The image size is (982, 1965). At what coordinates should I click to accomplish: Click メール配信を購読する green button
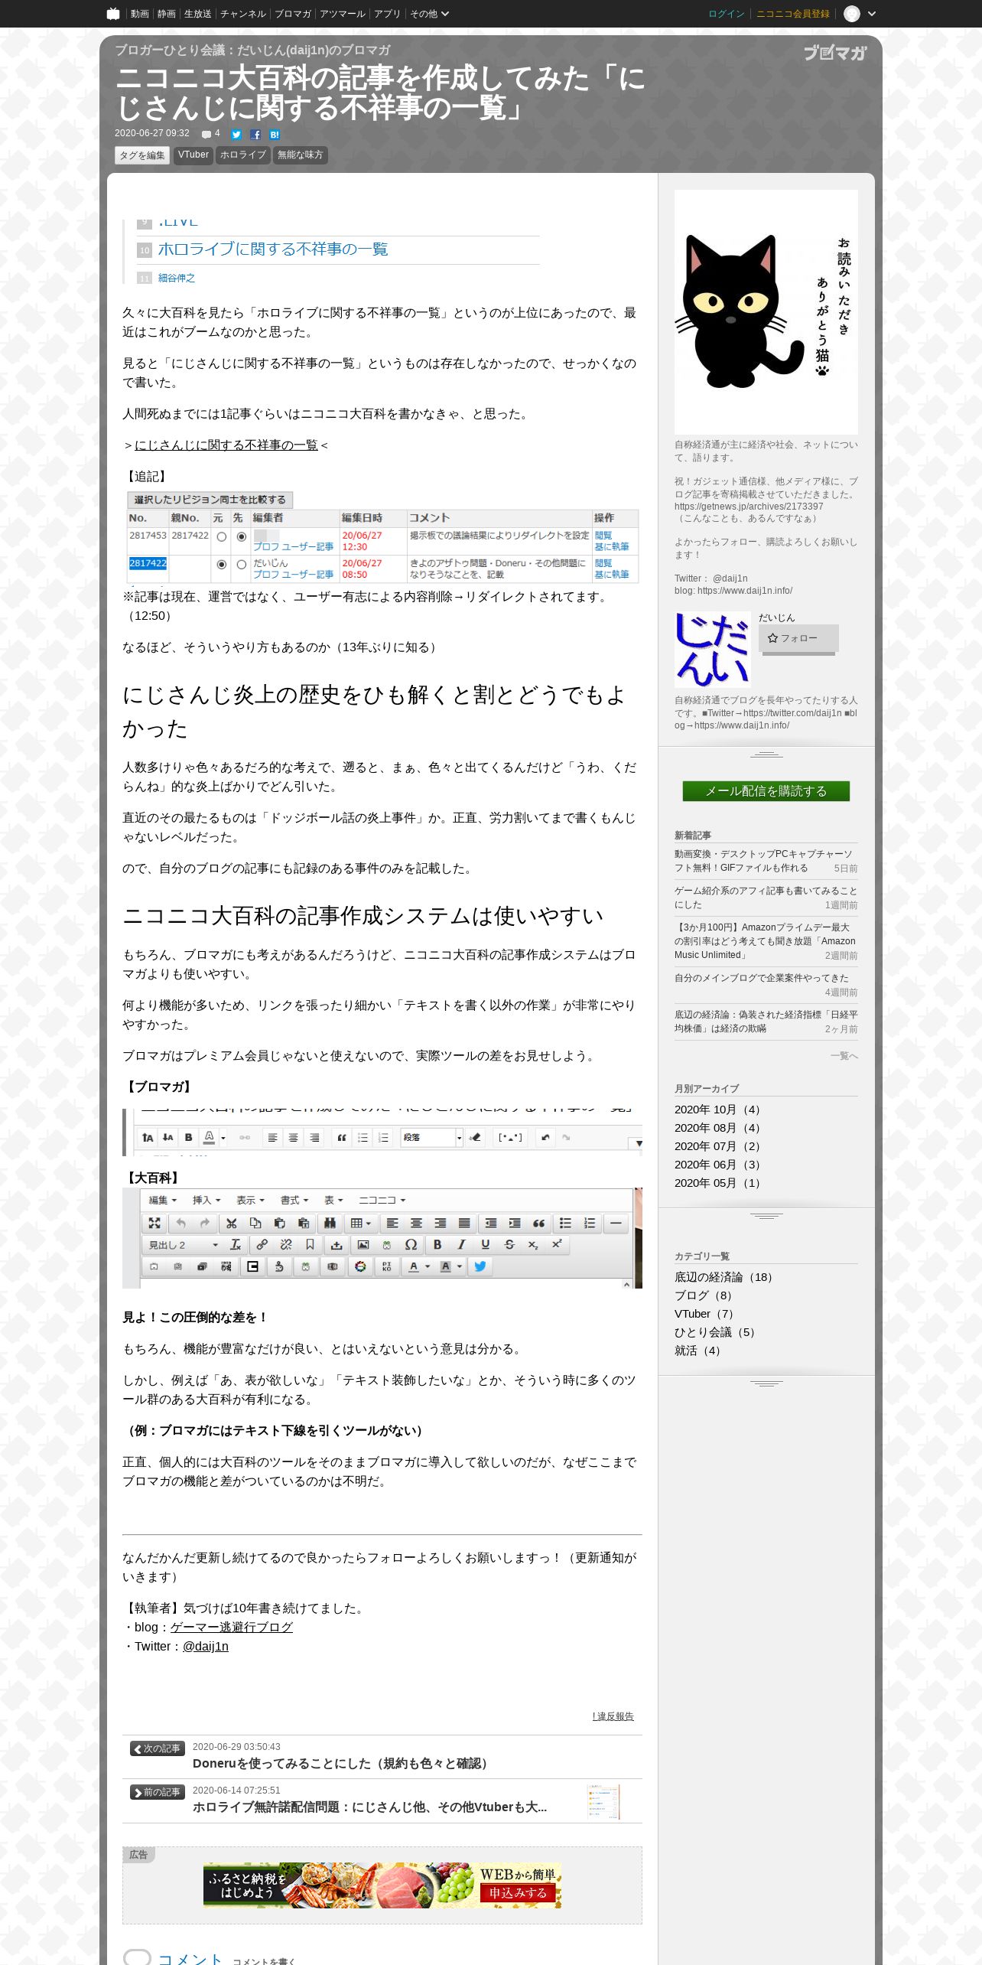tap(766, 791)
